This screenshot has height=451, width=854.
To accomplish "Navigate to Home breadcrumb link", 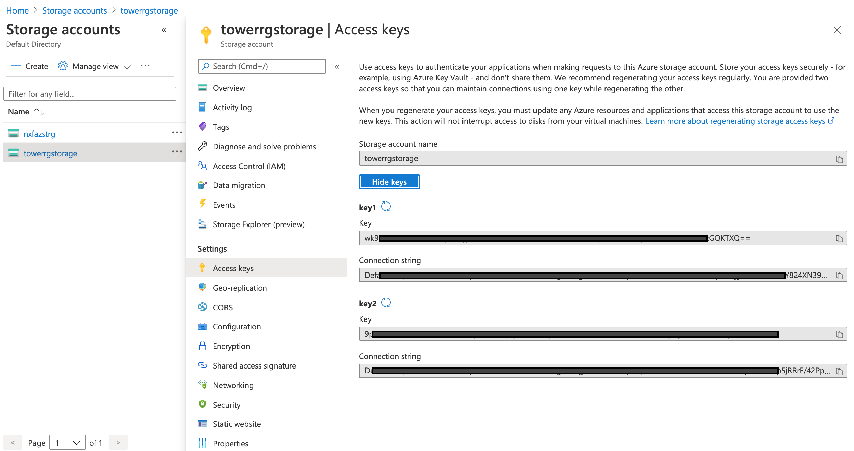I will [x=17, y=10].
